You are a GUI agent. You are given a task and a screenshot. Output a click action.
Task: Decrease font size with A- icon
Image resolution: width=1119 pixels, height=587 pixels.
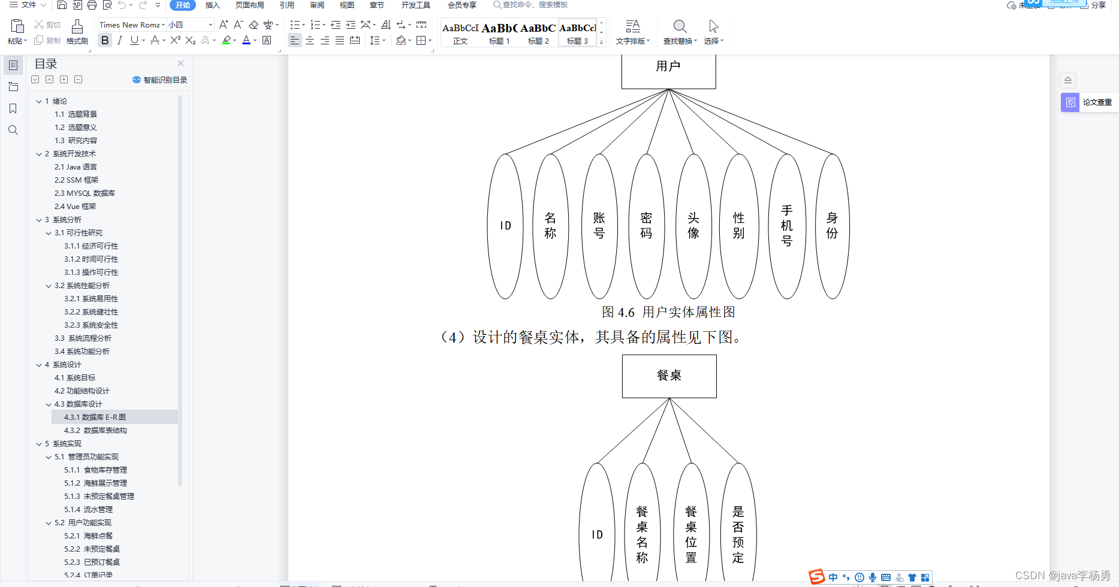238,25
